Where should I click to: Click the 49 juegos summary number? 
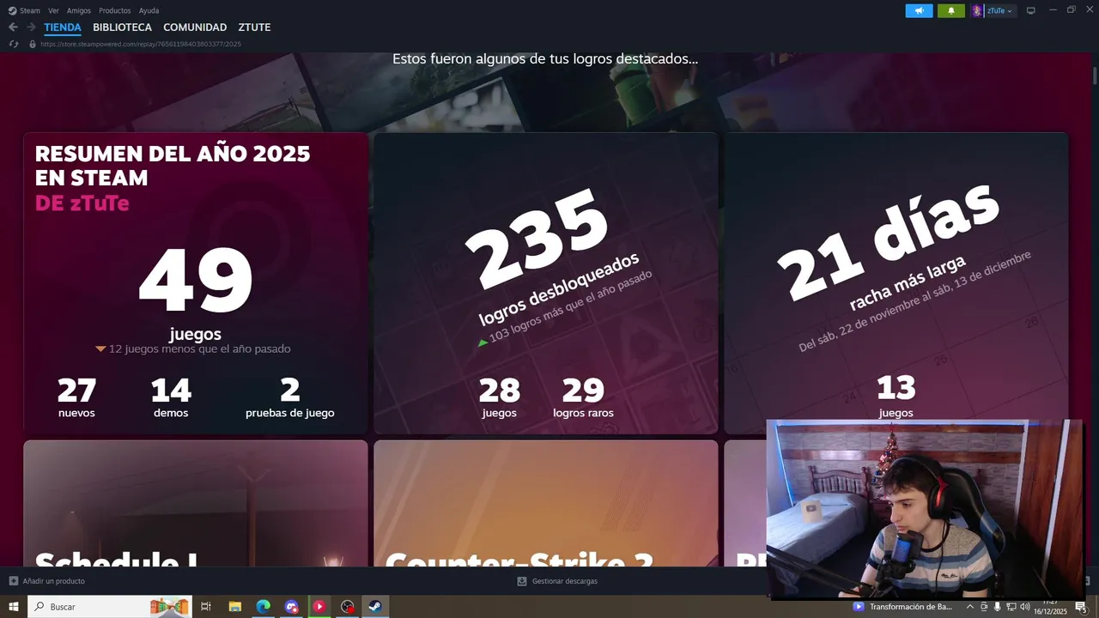(x=196, y=282)
